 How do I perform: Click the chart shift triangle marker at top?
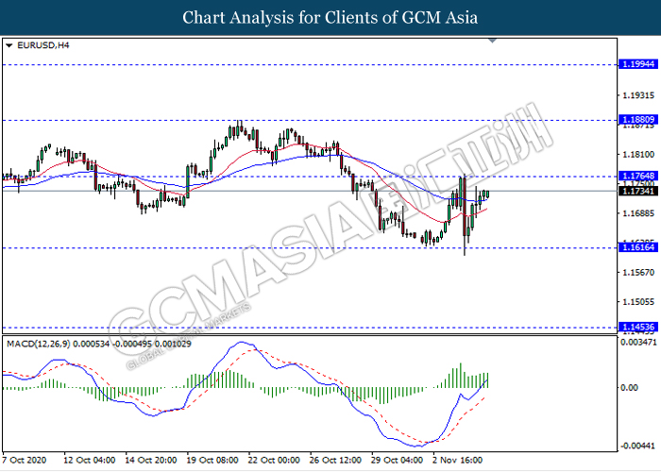pos(492,41)
